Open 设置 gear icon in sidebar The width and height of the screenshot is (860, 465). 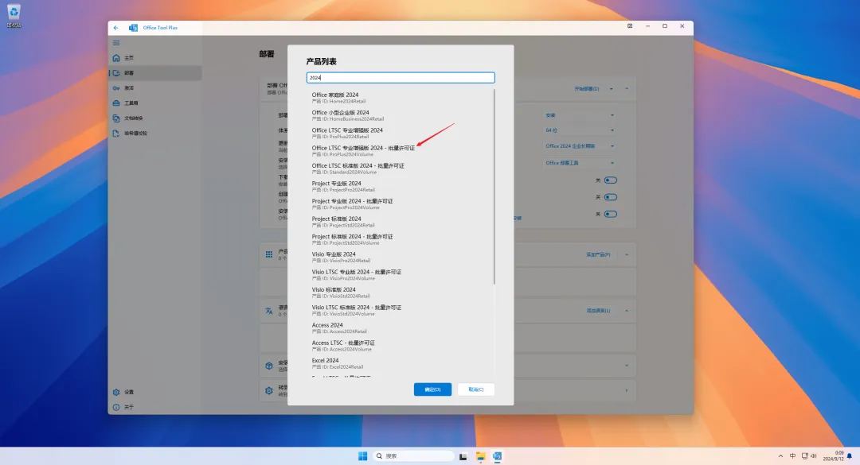click(116, 392)
